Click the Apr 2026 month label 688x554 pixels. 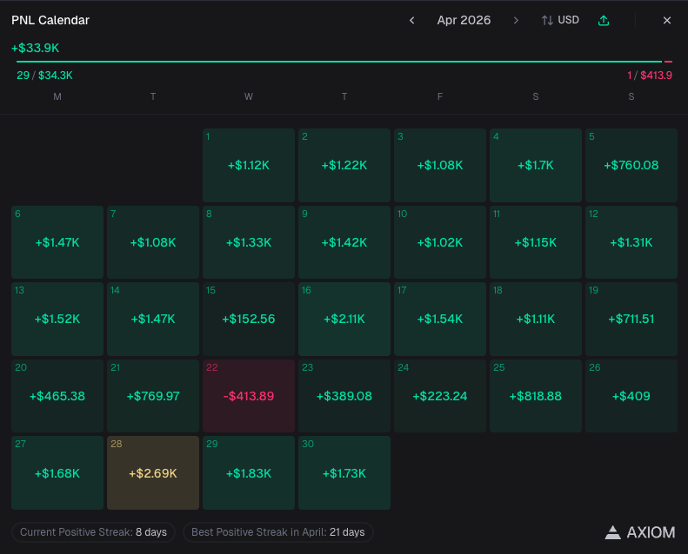[464, 20]
